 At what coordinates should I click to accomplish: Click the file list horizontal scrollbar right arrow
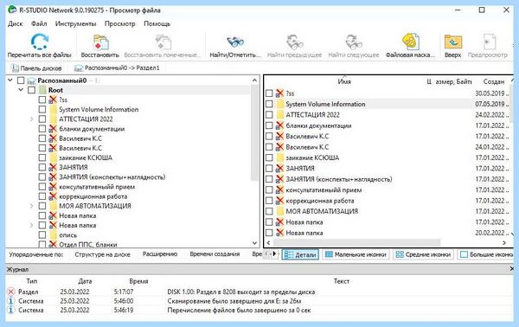click(x=504, y=242)
